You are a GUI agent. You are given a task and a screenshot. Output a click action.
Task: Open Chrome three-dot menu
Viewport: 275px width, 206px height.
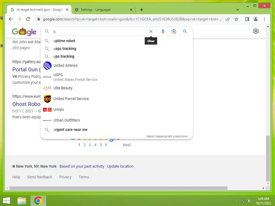click(x=264, y=19)
